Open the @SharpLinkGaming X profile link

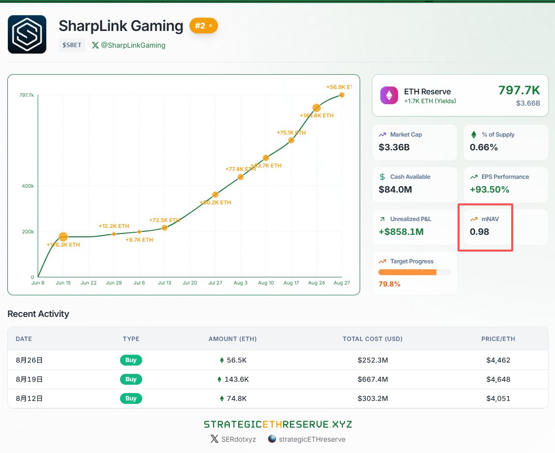point(133,45)
